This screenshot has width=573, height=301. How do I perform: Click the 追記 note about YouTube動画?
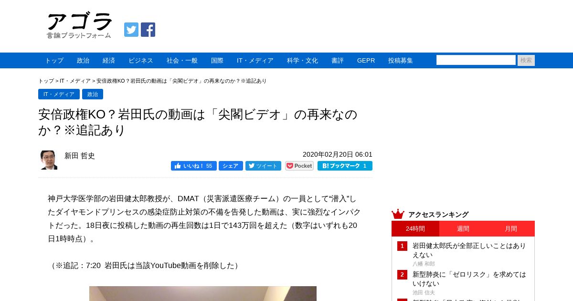click(145, 265)
